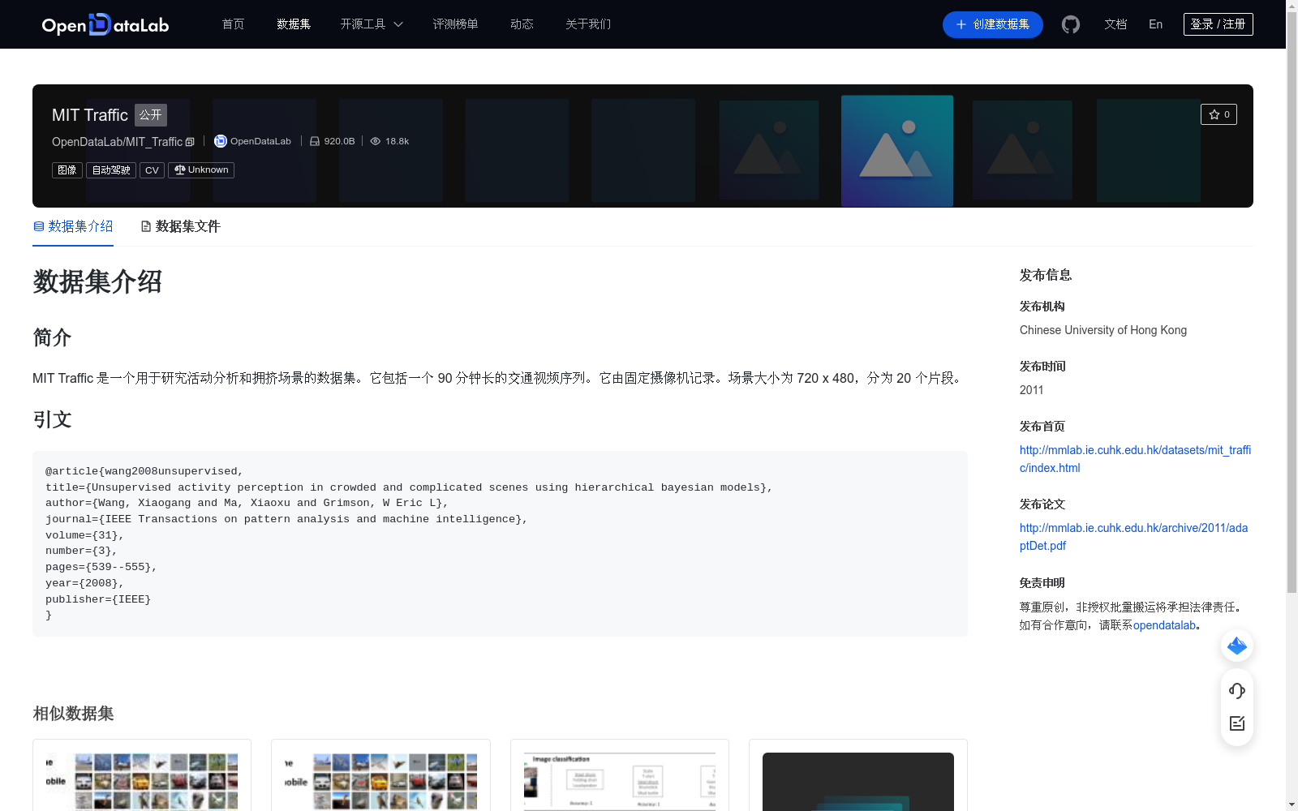
Task: Click the 登录 / 注册 button
Action: tap(1218, 24)
